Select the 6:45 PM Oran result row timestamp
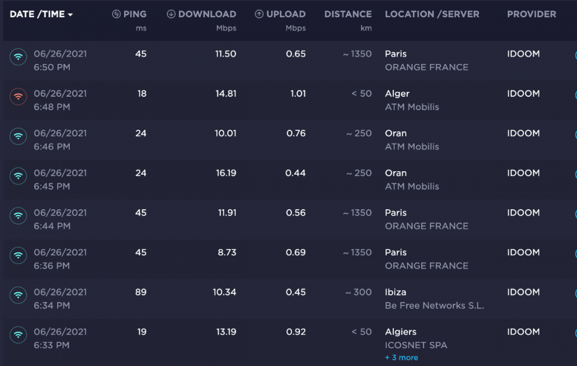The image size is (577, 366). [x=60, y=179]
